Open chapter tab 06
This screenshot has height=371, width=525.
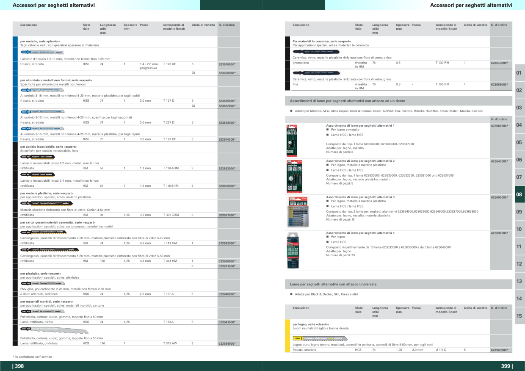point(519,160)
